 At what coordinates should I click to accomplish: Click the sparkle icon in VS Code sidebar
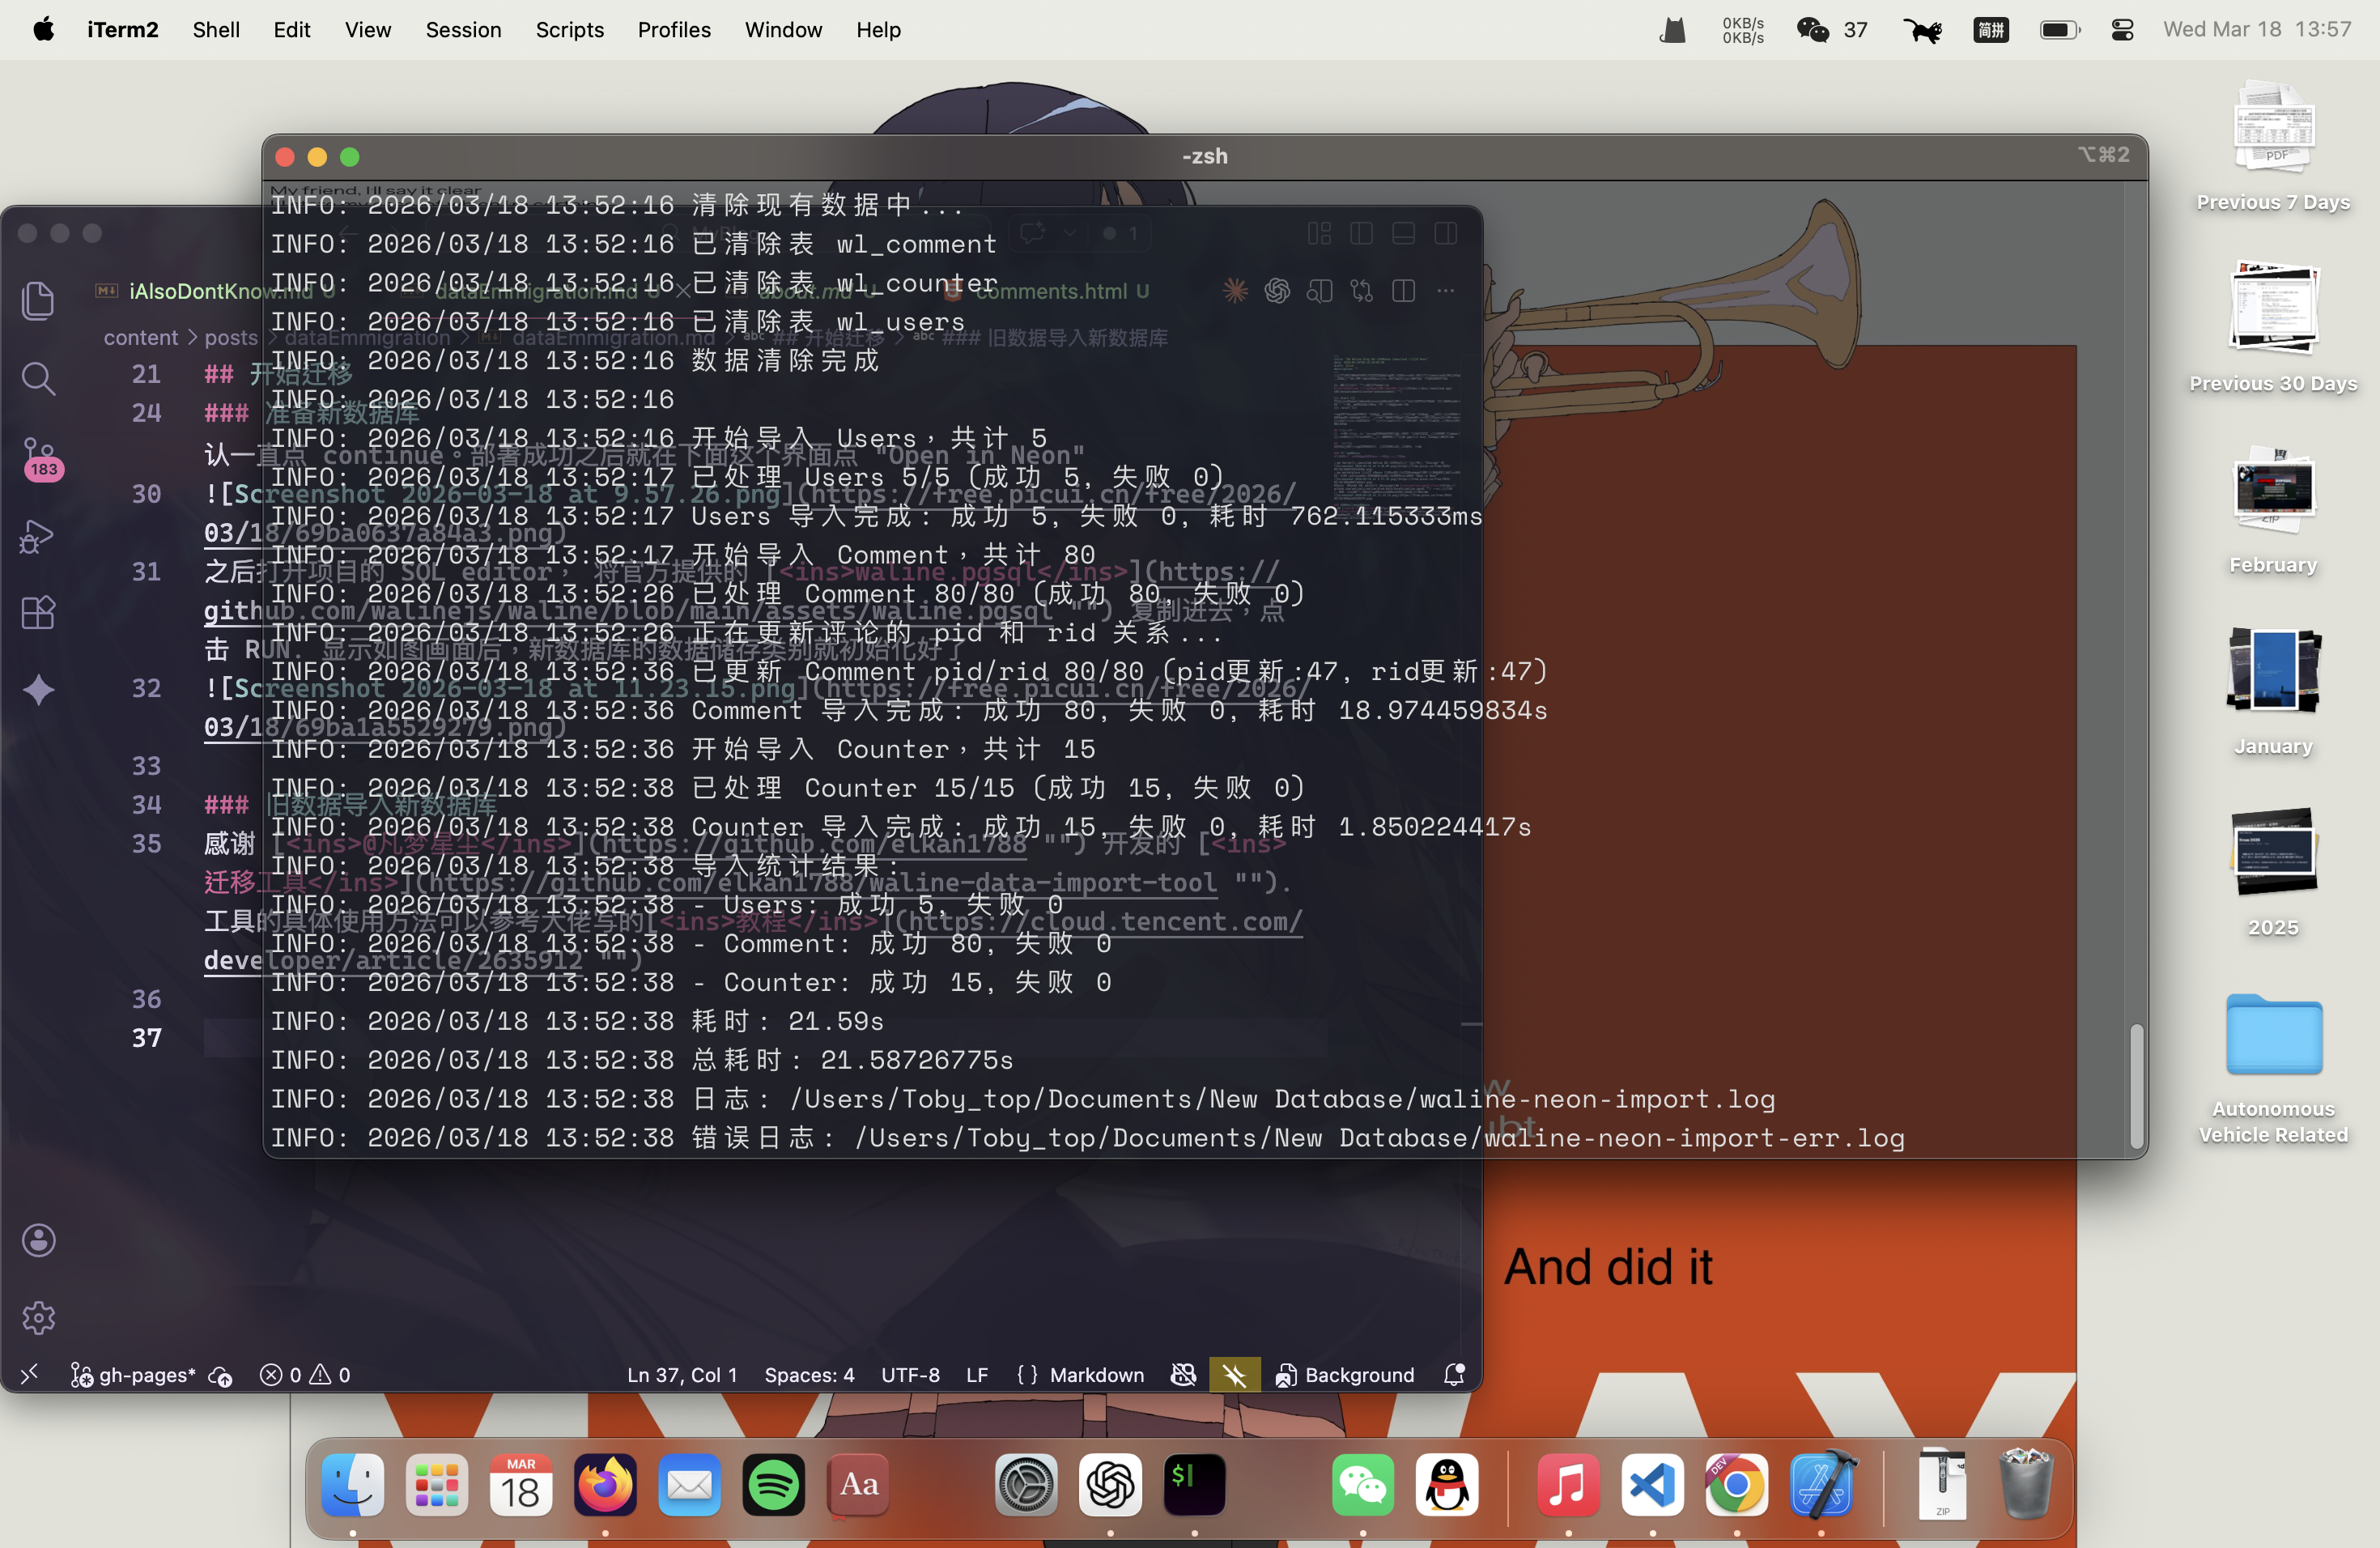(38, 690)
